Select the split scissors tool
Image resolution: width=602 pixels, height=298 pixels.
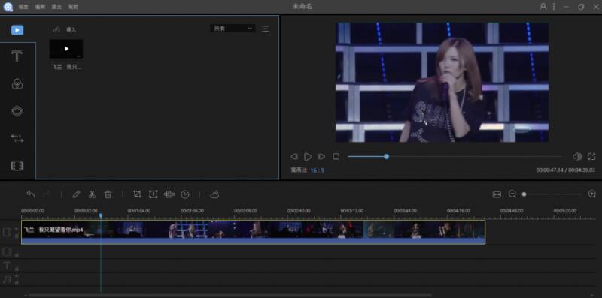point(92,194)
